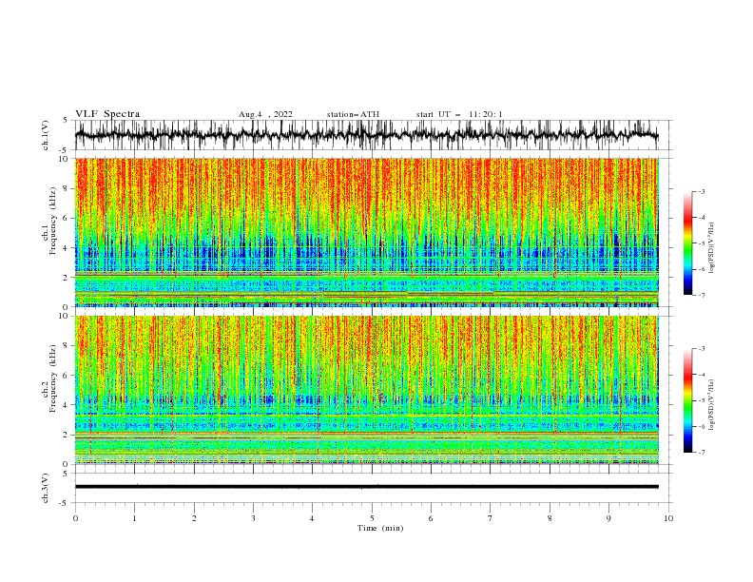Viewport: 753px width, 582px height.
Task: Click the "-7" tick on ch.2 colorbar
Action: [x=702, y=452]
